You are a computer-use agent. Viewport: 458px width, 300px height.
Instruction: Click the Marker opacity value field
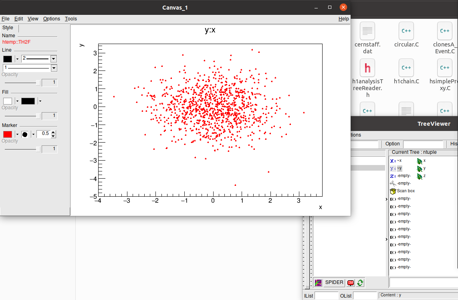point(49,149)
